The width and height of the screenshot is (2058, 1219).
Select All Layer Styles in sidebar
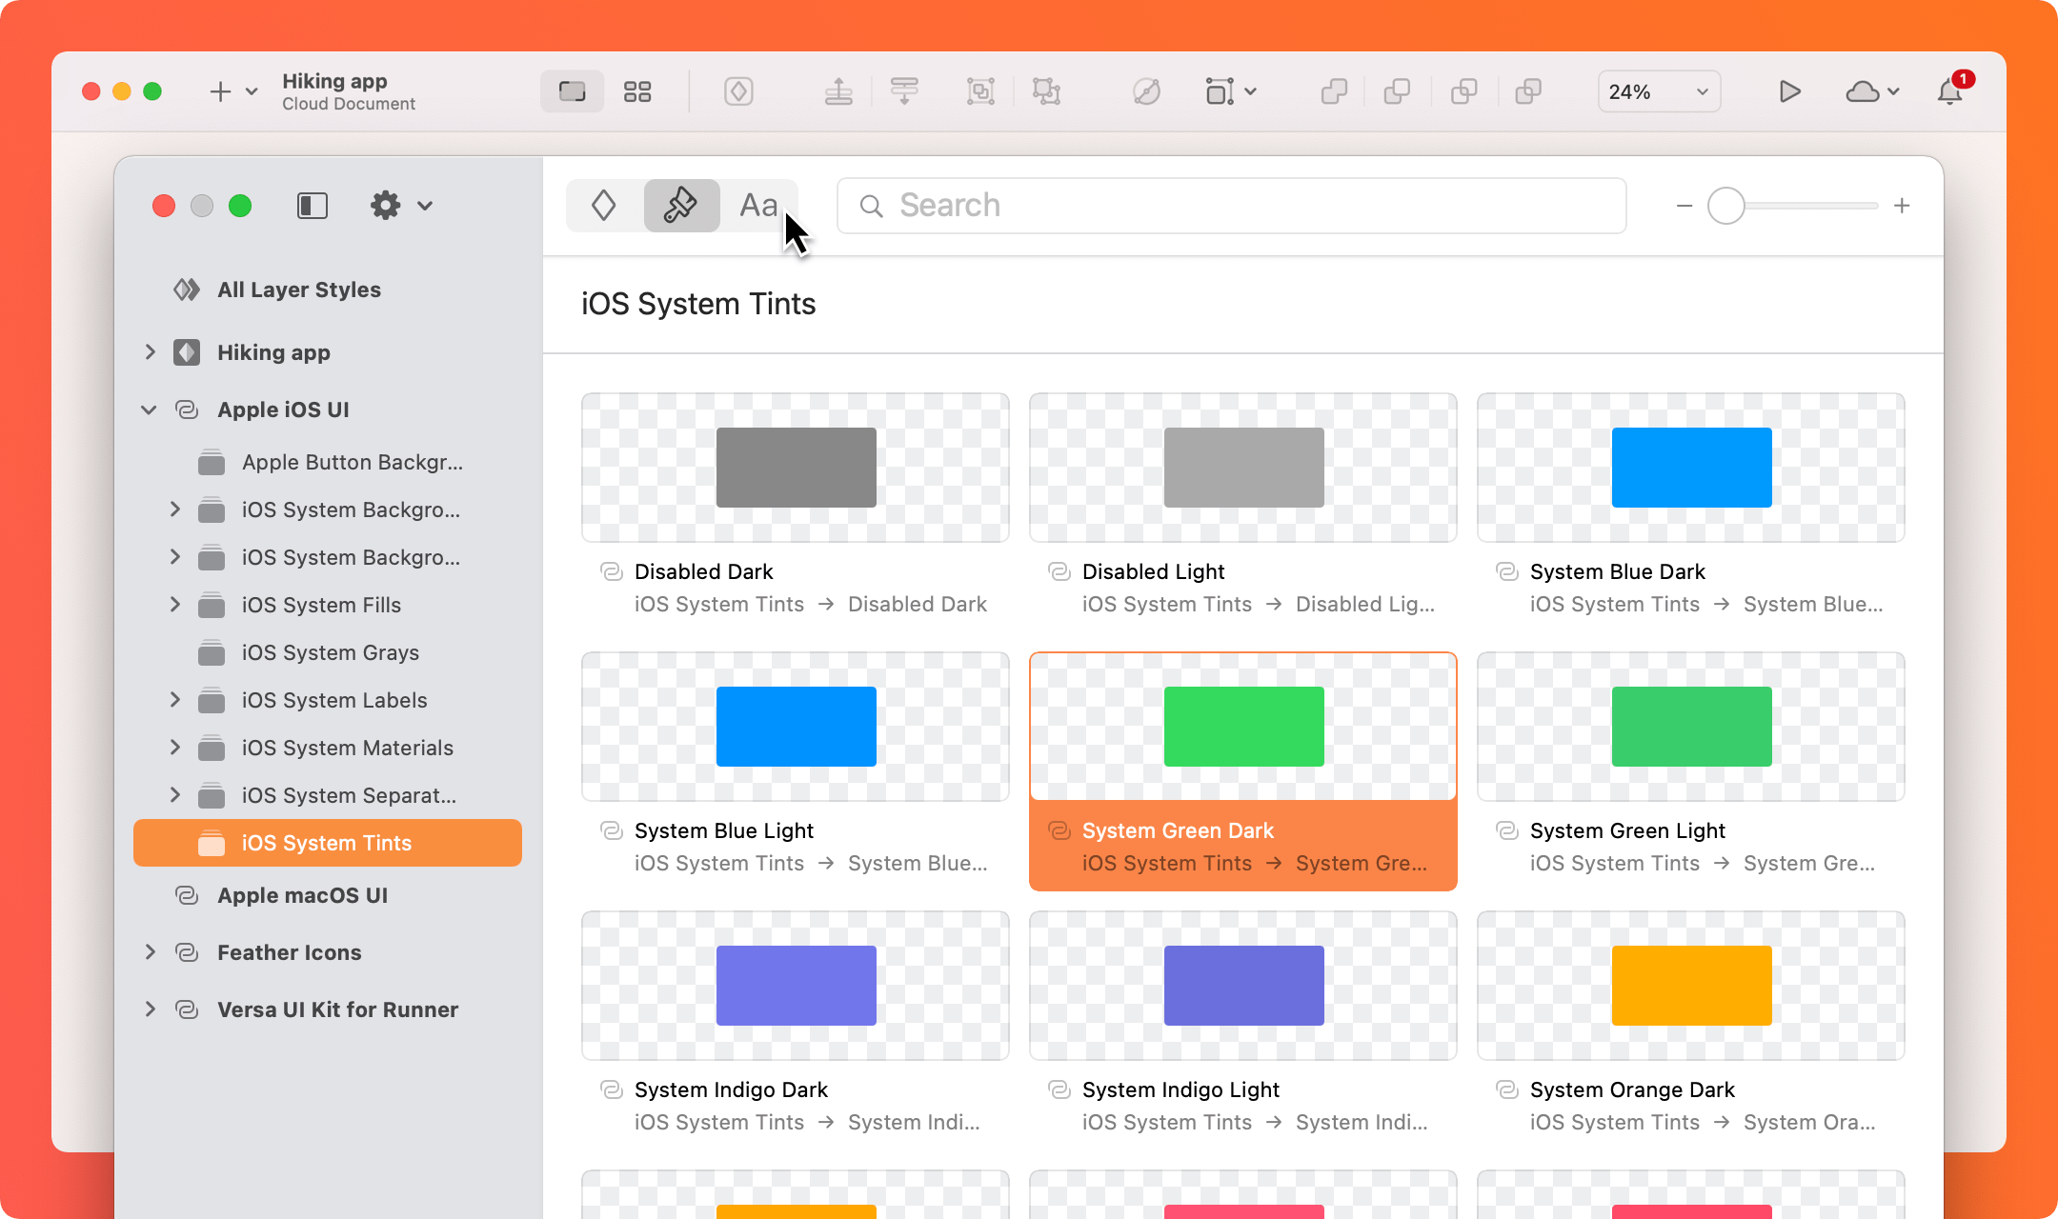(x=298, y=290)
